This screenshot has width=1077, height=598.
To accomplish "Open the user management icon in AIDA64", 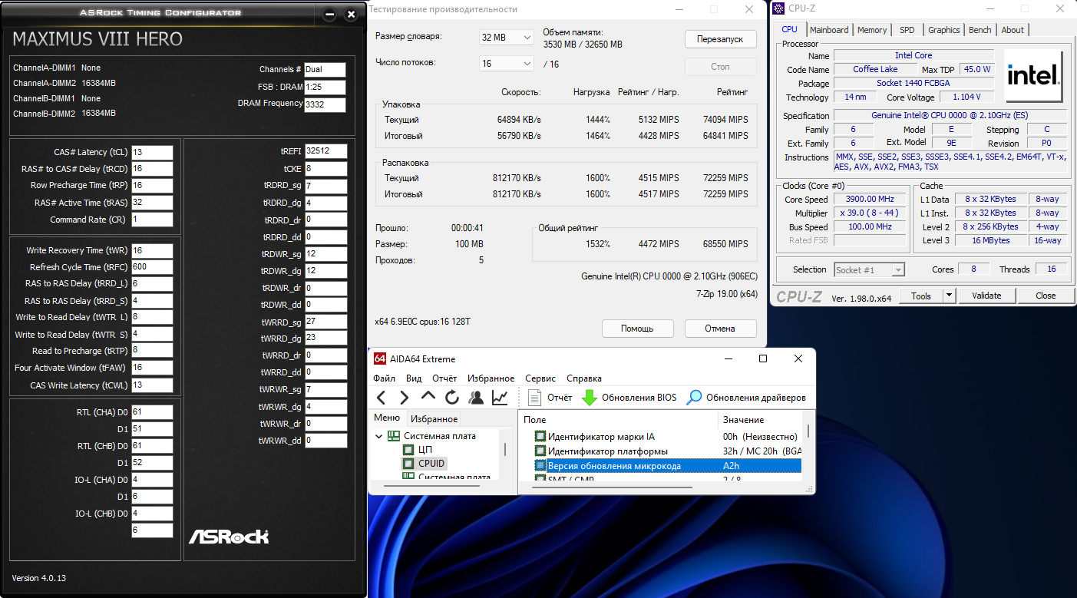I will pyautogui.click(x=476, y=398).
